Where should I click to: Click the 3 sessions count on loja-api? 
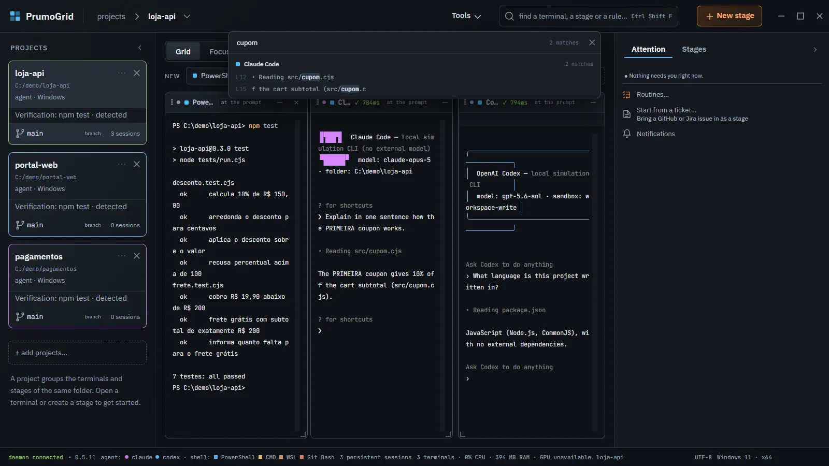[125, 134]
